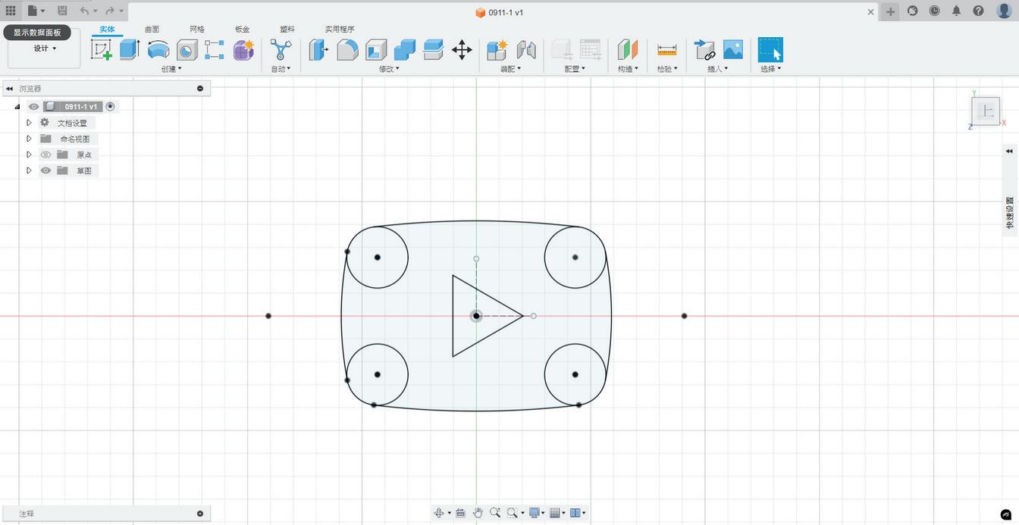This screenshot has height=525, width=1019.
Task: Open the 设计 workspace switcher
Action: click(44, 48)
